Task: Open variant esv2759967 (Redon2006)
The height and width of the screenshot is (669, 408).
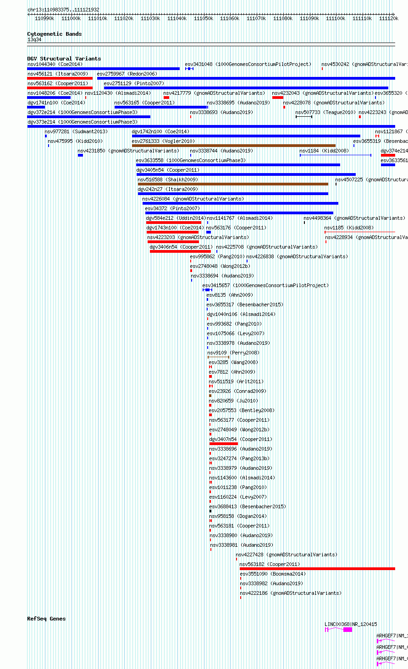Action: pyautogui.click(x=127, y=74)
